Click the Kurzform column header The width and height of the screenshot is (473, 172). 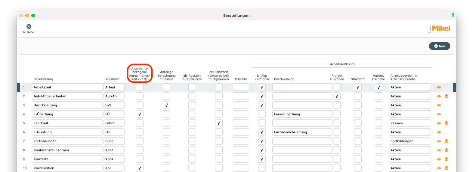tap(112, 79)
